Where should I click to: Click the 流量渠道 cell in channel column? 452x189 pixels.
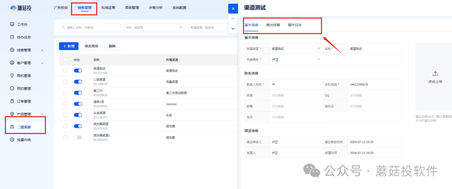[172, 82]
